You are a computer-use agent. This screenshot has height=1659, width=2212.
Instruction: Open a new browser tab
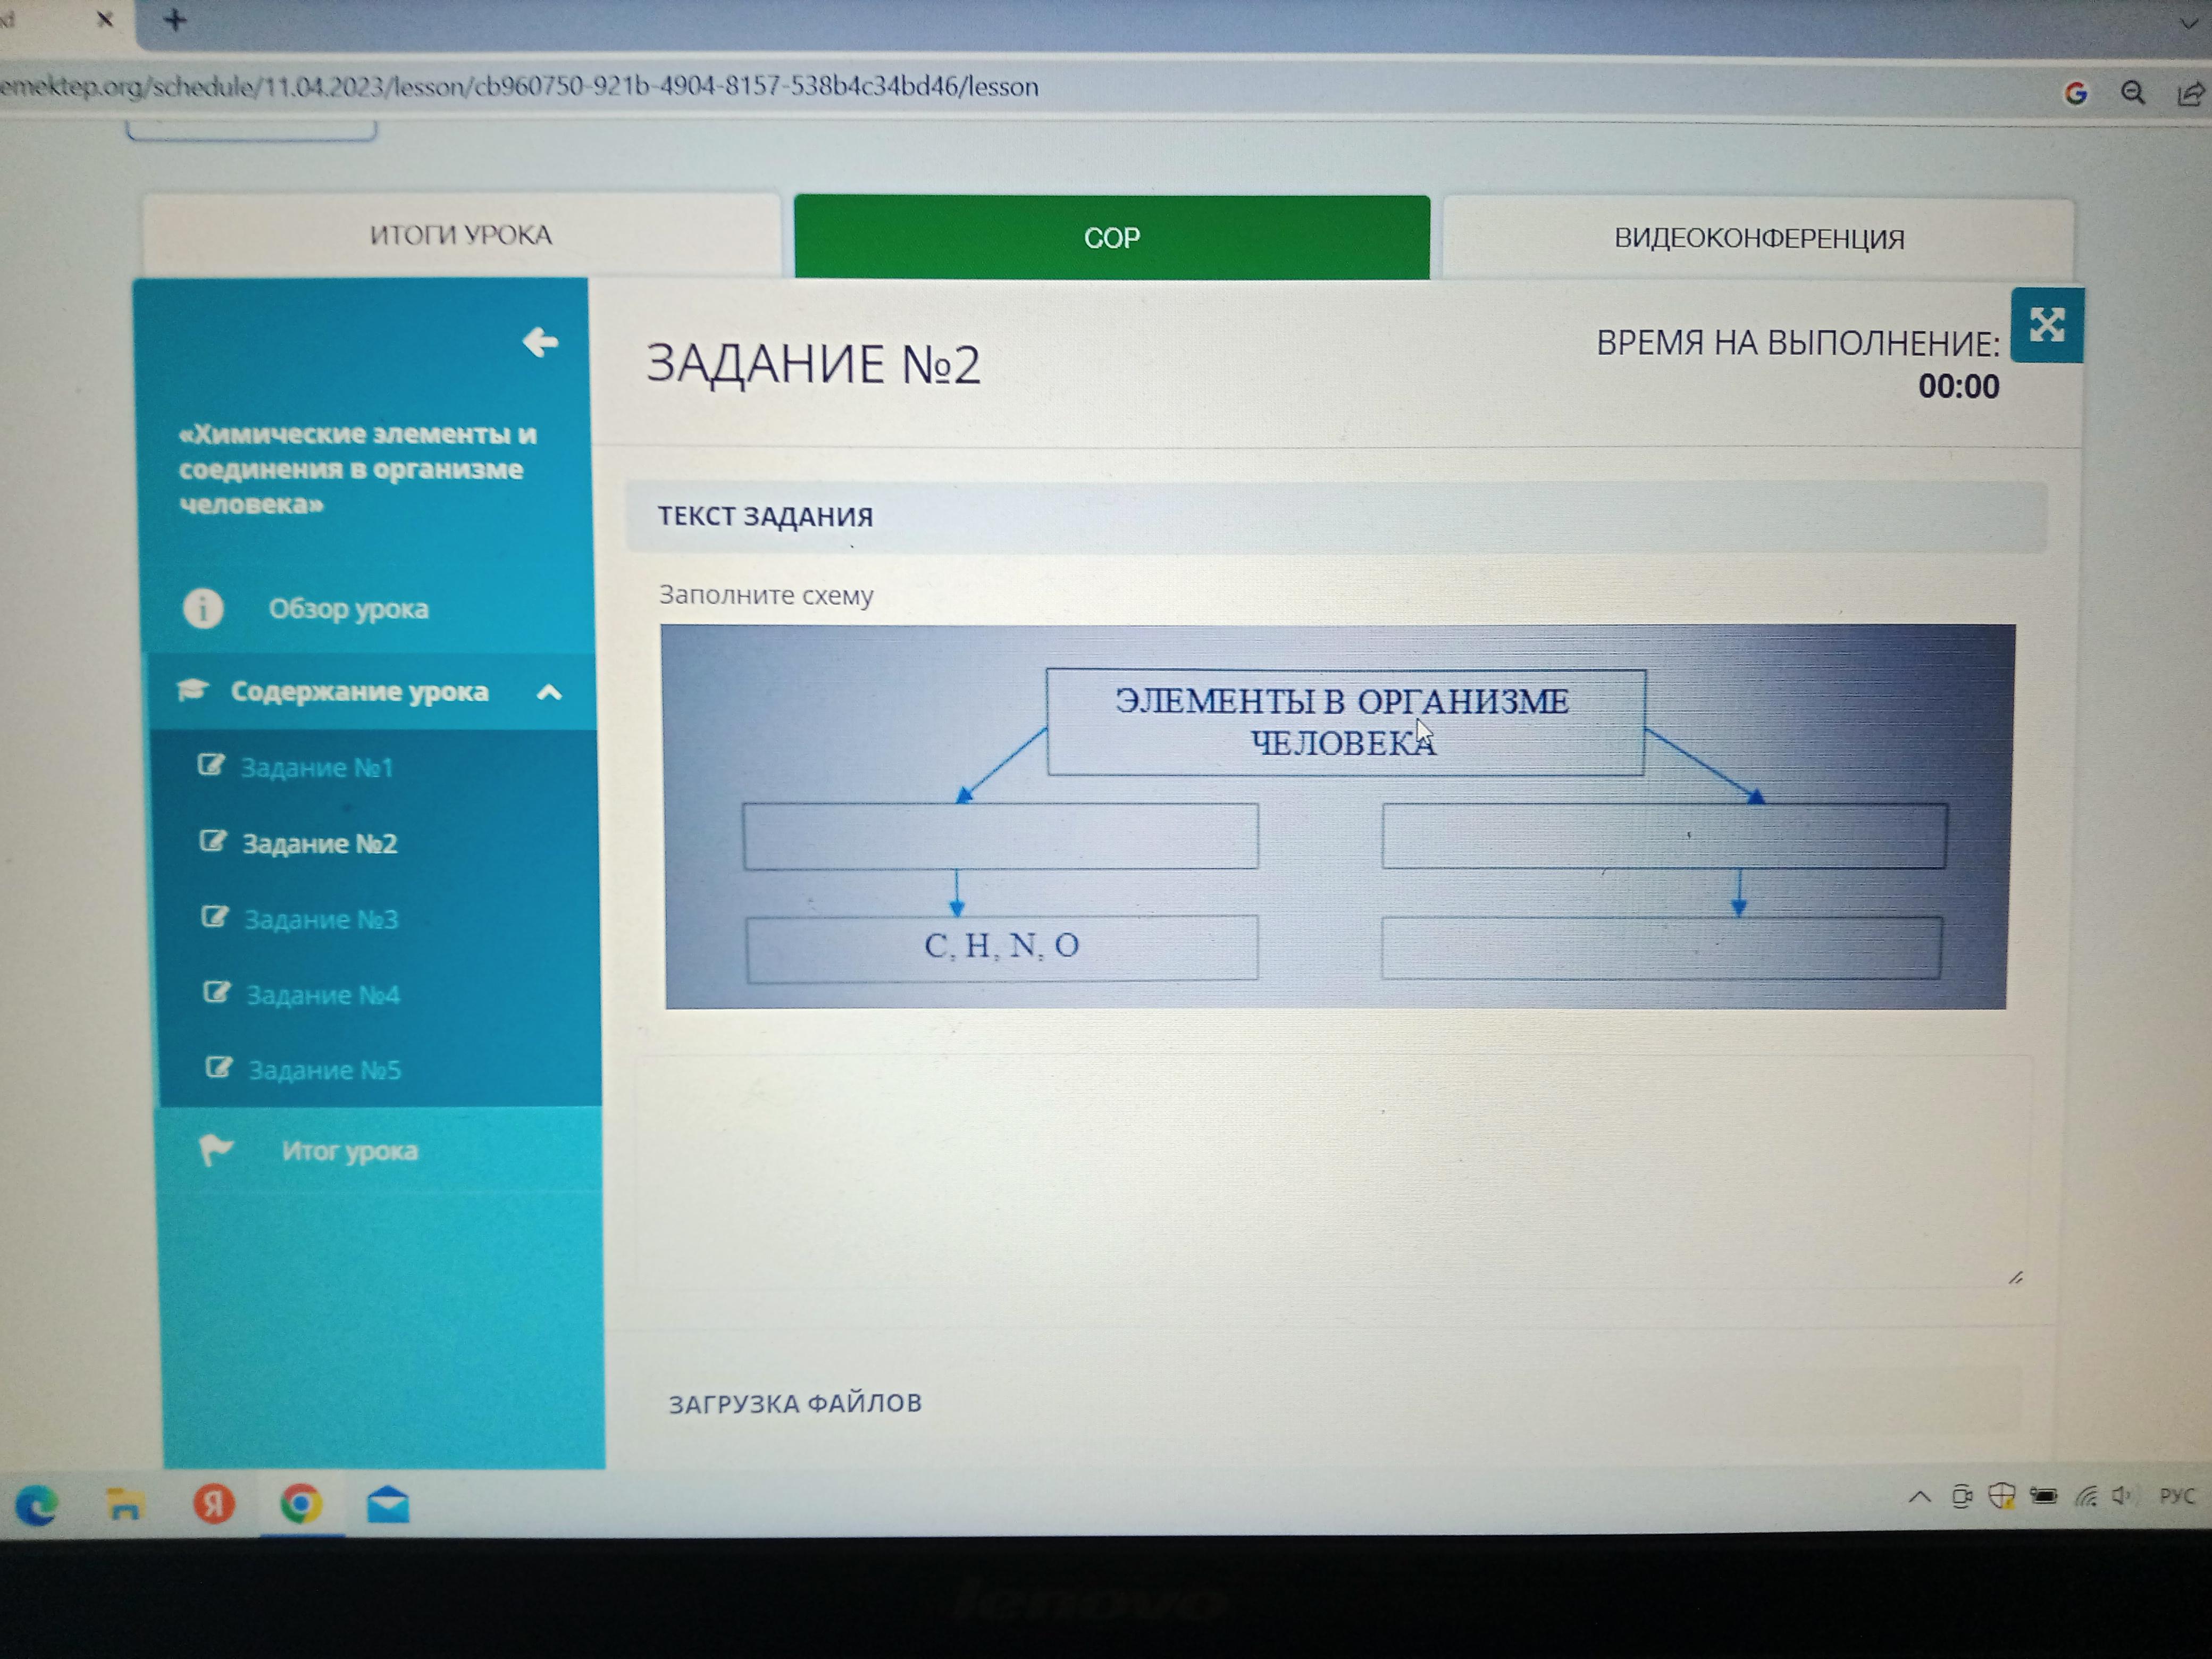click(x=175, y=20)
